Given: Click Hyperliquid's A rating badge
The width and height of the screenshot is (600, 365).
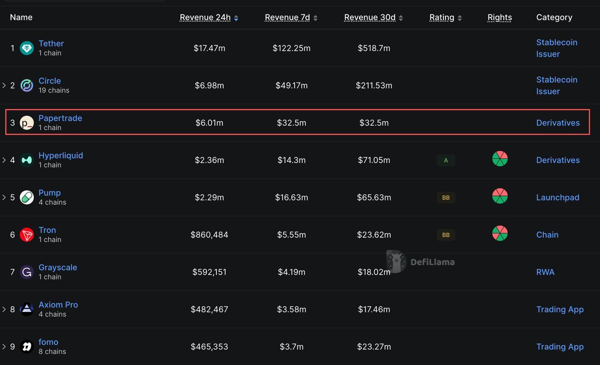Looking at the screenshot, I should point(445,160).
